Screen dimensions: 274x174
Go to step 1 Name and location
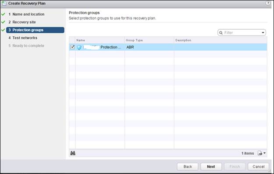[x=26, y=14]
